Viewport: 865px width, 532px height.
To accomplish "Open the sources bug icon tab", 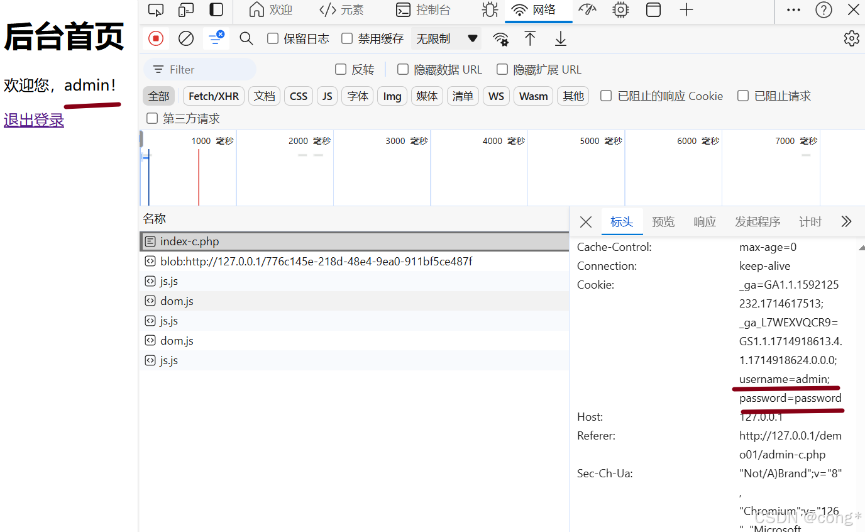I will [488, 10].
